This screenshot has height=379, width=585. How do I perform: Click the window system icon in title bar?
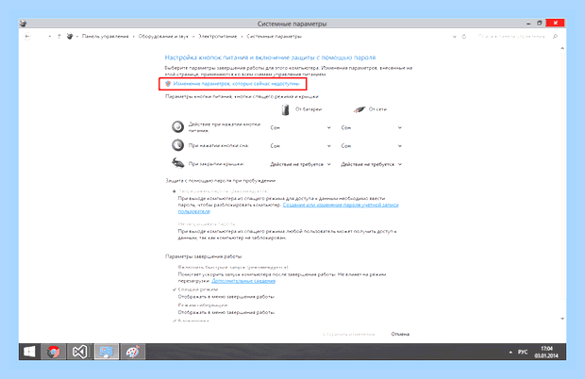coord(24,24)
